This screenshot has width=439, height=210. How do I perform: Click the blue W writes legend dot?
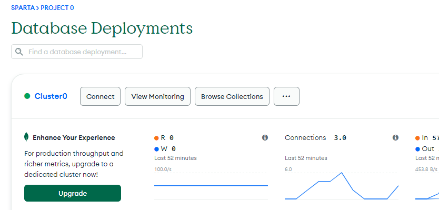156,149
